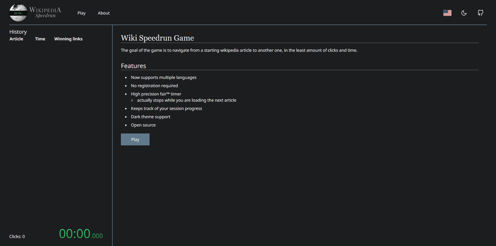Select the Time column header
The height and width of the screenshot is (246, 496).
tap(40, 39)
